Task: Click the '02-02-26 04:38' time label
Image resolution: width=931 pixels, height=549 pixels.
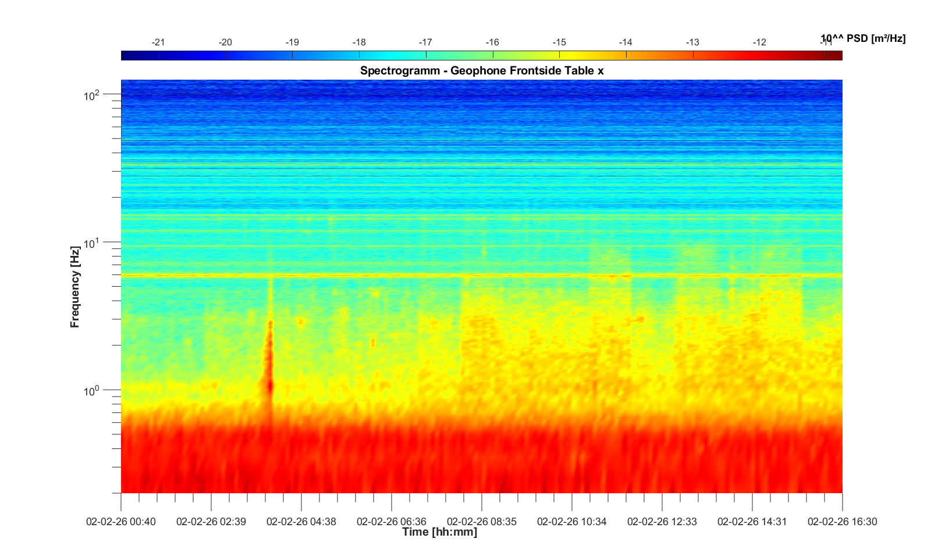Action: click(x=301, y=522)
